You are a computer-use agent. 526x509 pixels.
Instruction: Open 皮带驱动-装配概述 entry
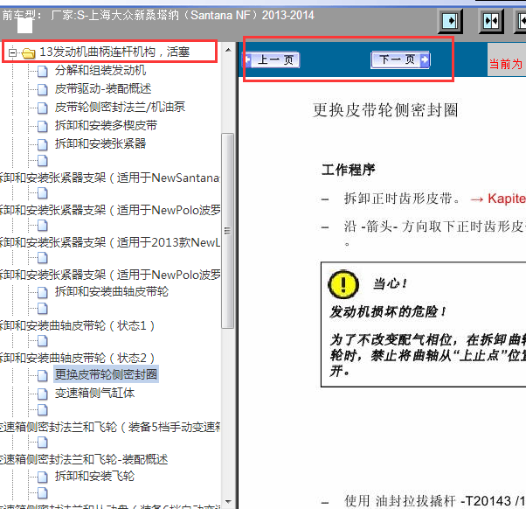tap(103, 88)
